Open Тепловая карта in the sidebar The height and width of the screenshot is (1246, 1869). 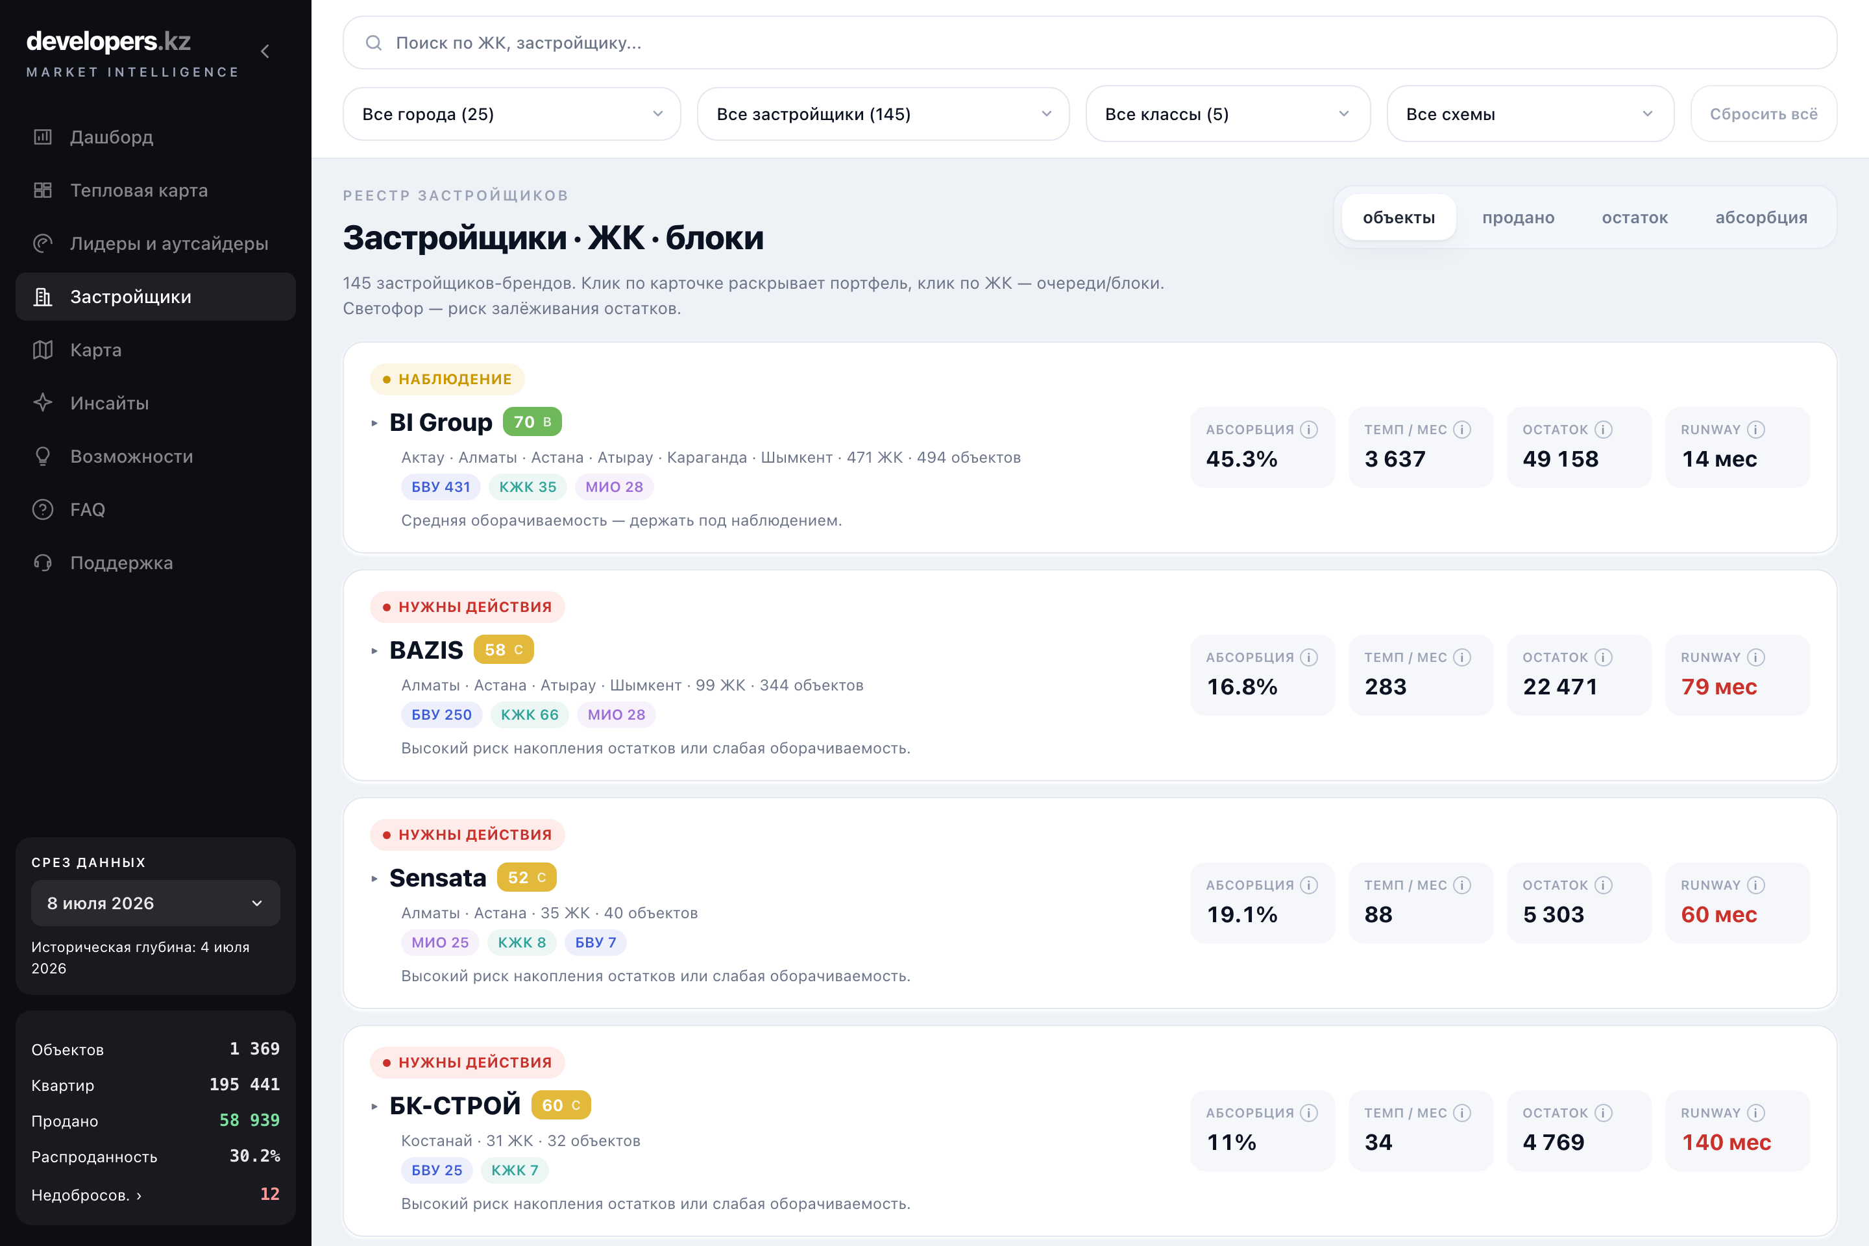pos(156,190)
